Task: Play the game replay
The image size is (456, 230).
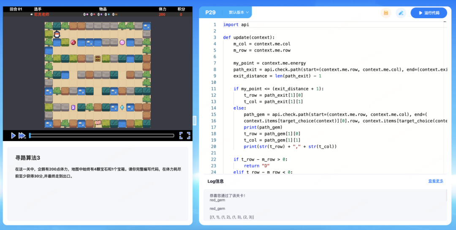Action: [13, 136]
